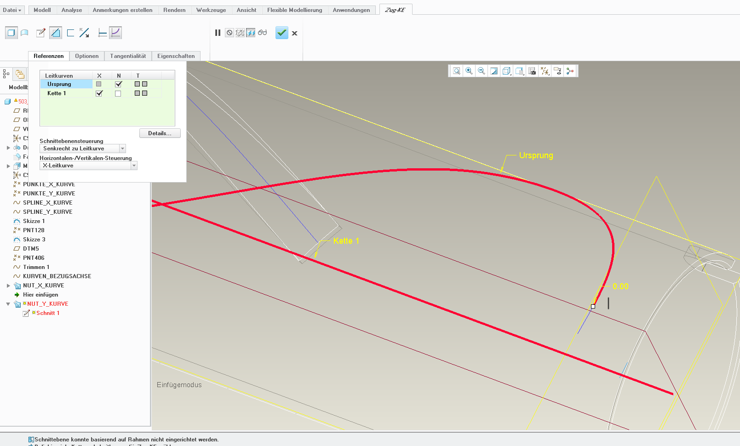740x446 pixels.
Task: Confirm the sweep with the green checkmark
Action: pyautogui.click(x=281, y=33)
